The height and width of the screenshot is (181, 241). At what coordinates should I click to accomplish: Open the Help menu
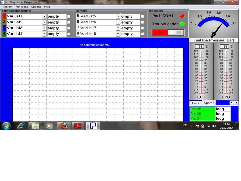(x=47, y=7)
